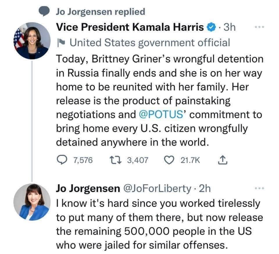Like the Brittney Griner tweet
This screenshot has height=254, width=279.
pyautogui.click(x=169, y=160)
